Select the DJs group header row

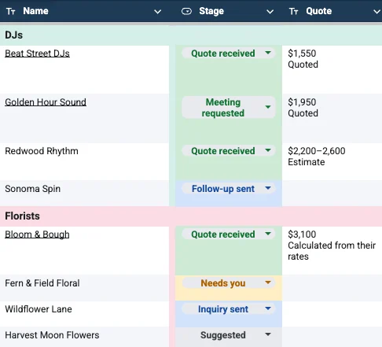pyautogui.click(x=191, y=35)
